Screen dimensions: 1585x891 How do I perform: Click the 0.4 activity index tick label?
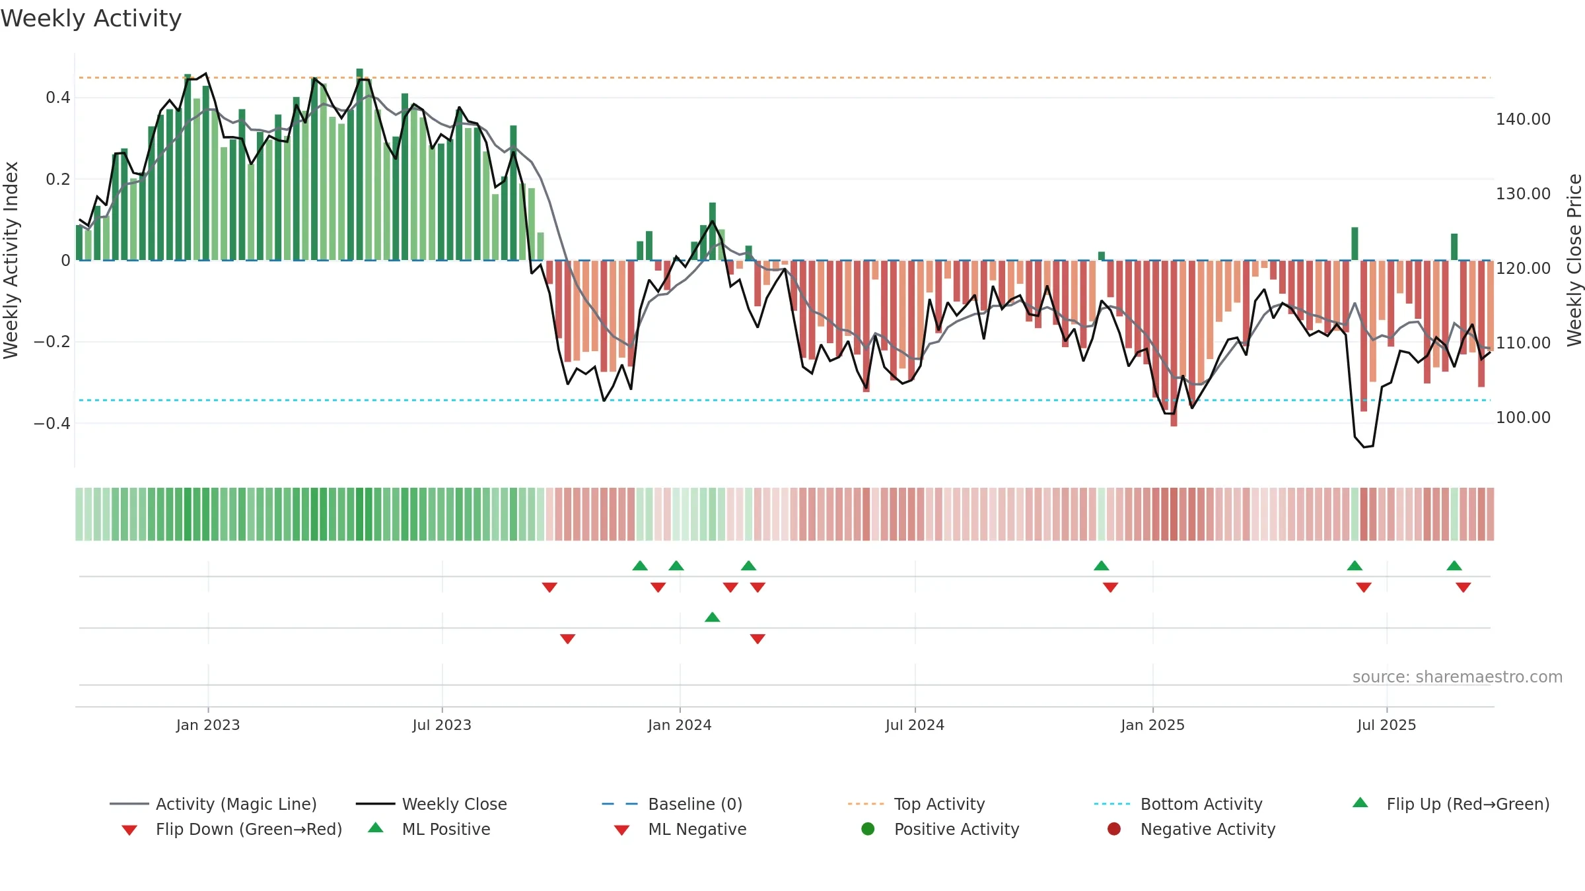58,98
